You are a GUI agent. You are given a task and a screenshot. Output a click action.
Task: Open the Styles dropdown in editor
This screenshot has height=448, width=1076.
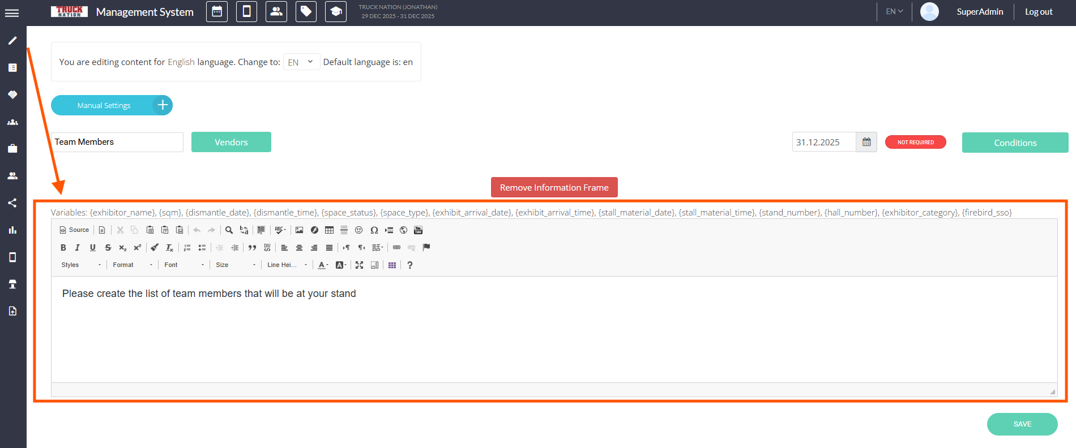click(80, 265)
